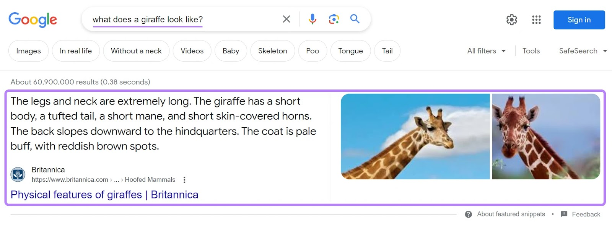The width and height of the screenshot is (612, 226).
Task: Expand the SafeSearch dropdown
Action: (581, 50)
